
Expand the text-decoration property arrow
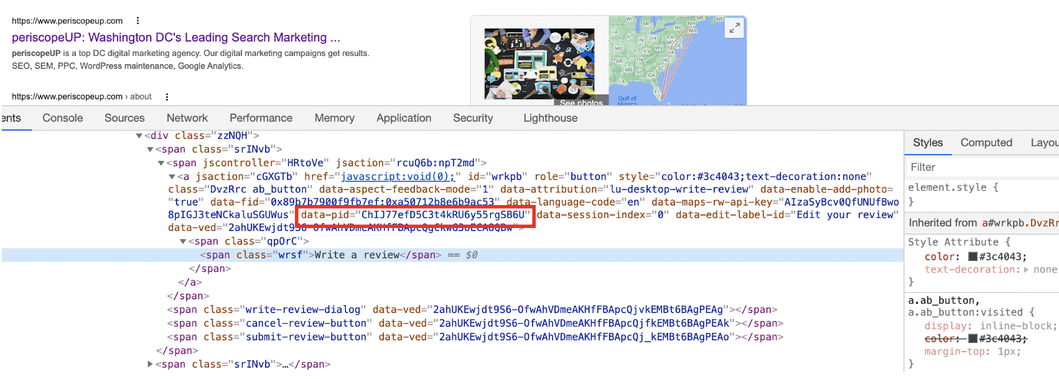point(1026,270)
